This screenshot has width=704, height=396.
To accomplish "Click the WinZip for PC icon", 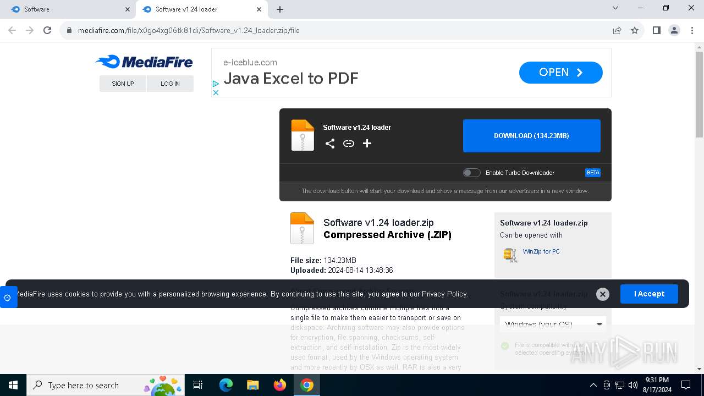I will 510,255.
